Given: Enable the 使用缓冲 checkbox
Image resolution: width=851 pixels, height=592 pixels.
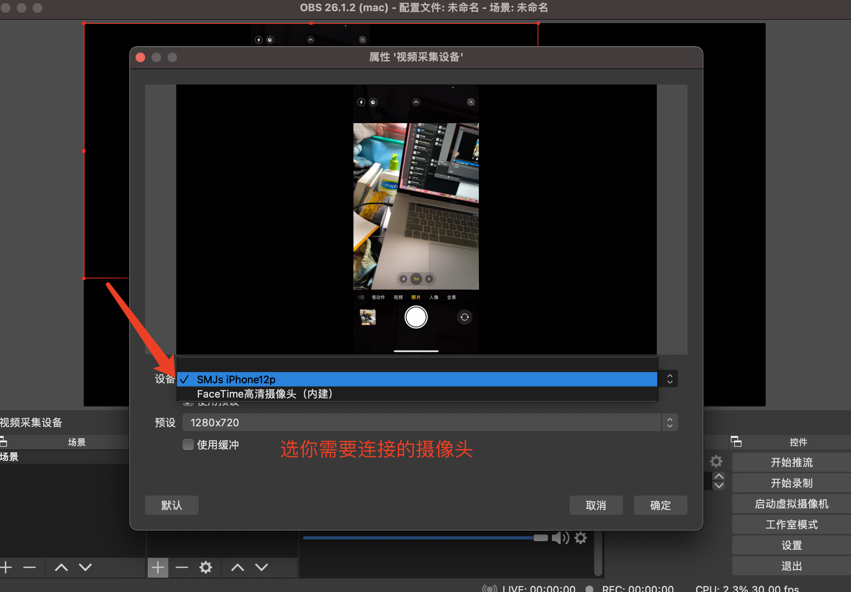Looking at the screenshot, I should point(188,445).
